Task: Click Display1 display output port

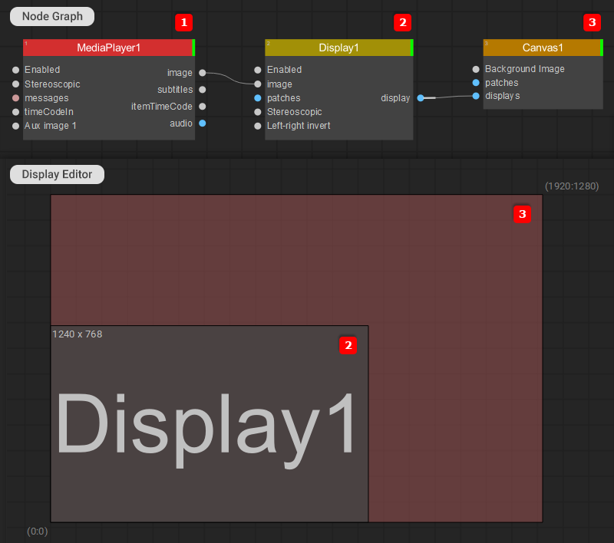Action: tap(420, 98)
